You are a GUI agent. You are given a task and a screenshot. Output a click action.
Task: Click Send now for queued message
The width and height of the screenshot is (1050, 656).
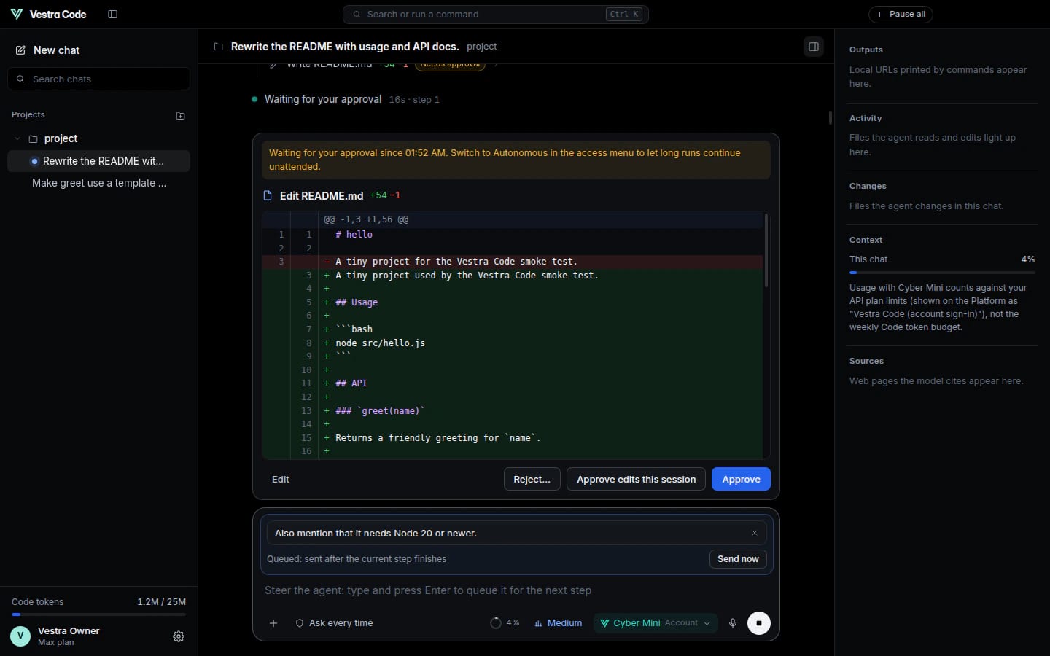[738, 559]
